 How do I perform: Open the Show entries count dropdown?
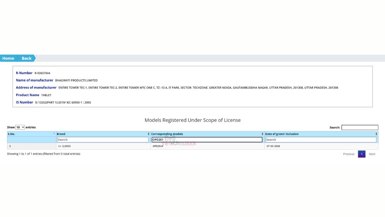tap(20, 127)
